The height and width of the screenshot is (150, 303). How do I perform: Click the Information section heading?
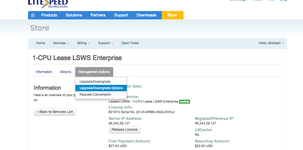[x=47, y=88]
